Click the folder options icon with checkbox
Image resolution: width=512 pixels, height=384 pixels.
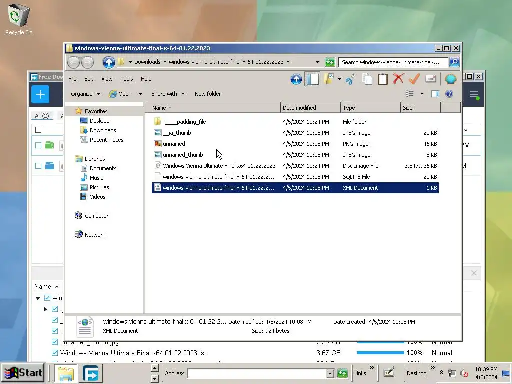click(x=329, y=79)
